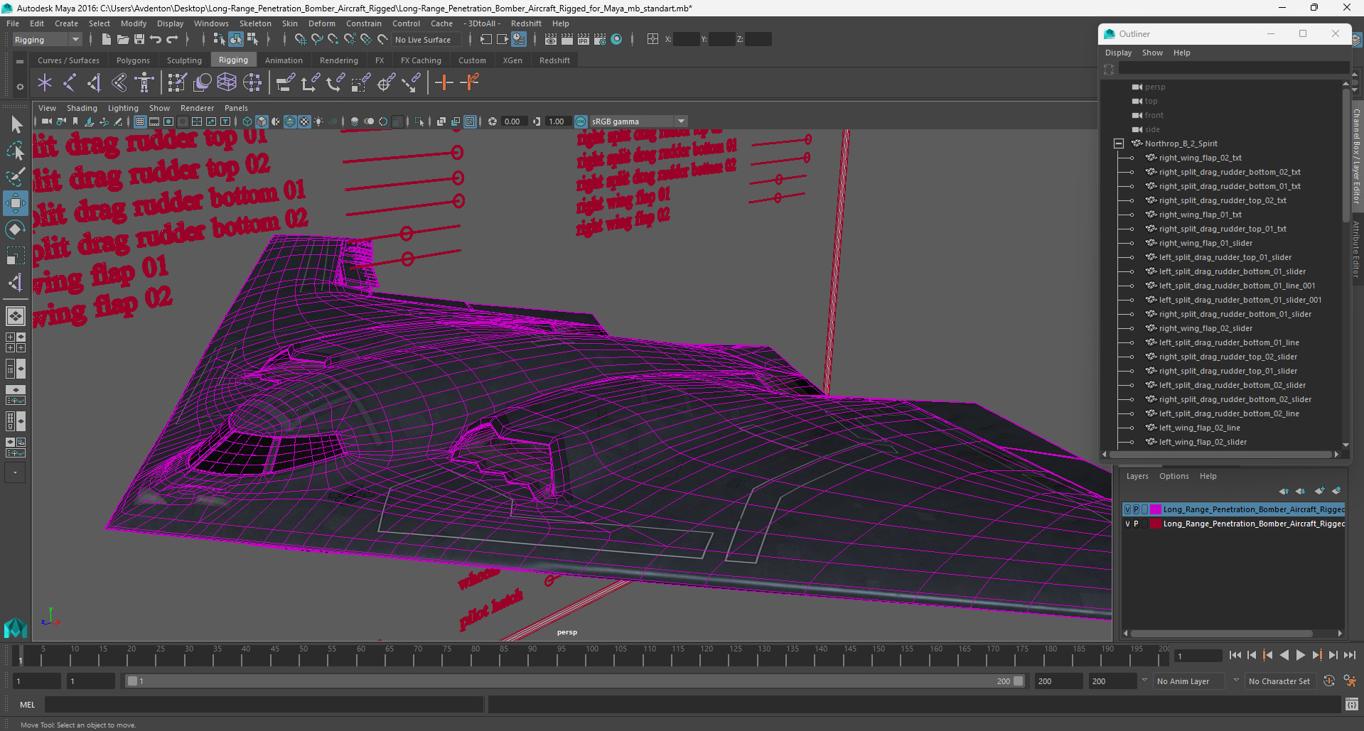
Task: Toggle playback P of magenta layer
Action: [1136, 509]
